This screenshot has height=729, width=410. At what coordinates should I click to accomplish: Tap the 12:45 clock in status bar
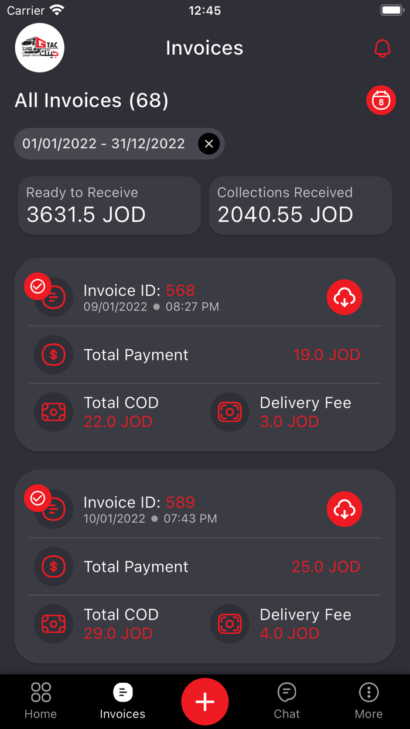pos(205,11)
